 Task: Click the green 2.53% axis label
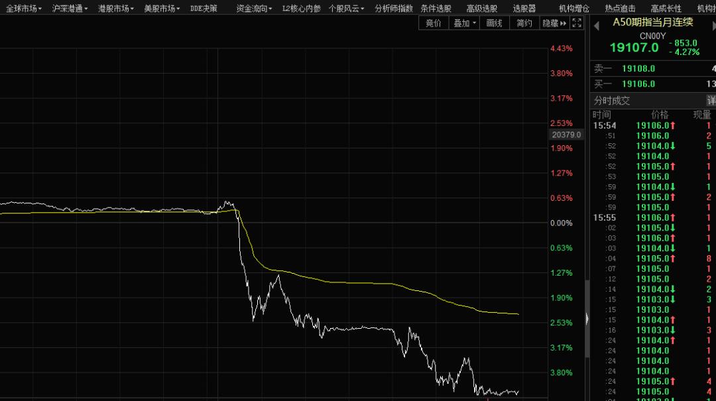pyautogui.click(x=562, y=322)
